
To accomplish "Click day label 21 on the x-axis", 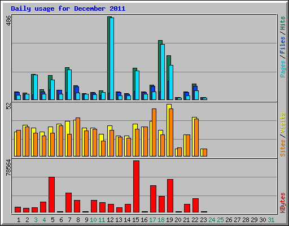I will pos(186,220).
